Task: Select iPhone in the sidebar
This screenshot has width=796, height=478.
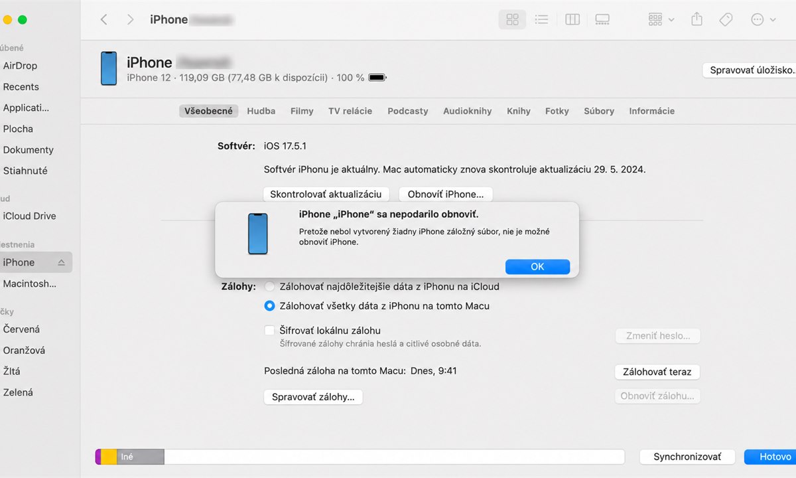Action: point(36,262)
